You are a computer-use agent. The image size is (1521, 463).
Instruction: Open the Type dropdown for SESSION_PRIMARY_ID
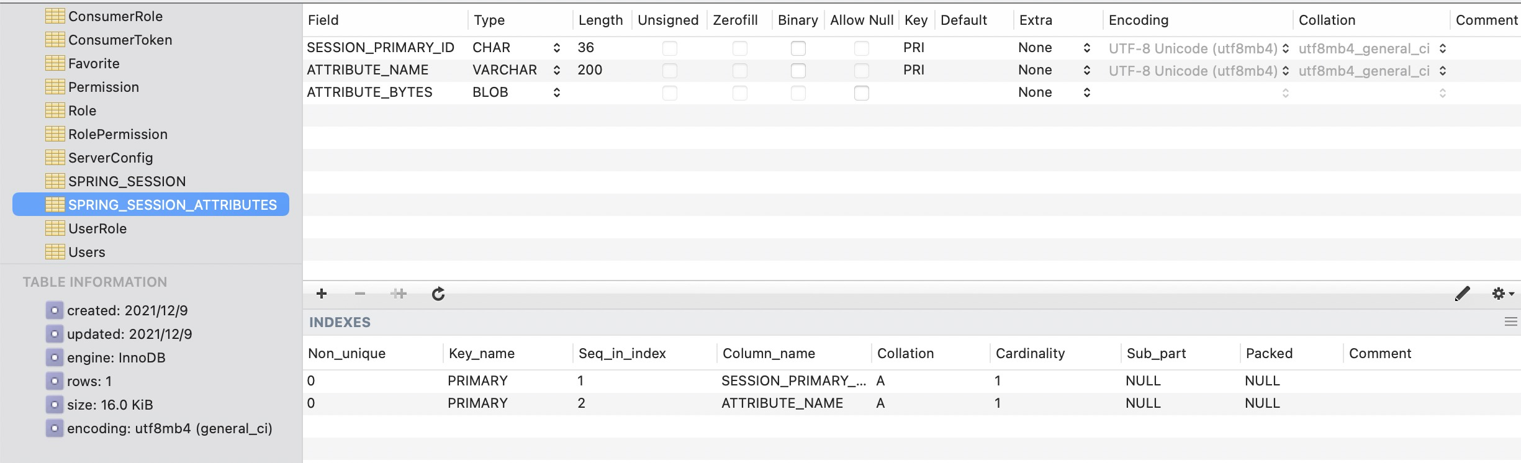pyautogui.click(x=556, y=47)
